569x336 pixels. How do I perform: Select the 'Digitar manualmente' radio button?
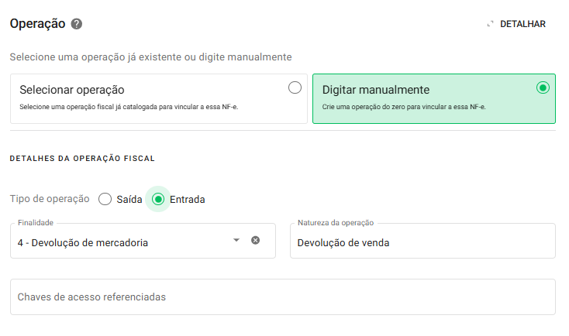click(543, 88)
